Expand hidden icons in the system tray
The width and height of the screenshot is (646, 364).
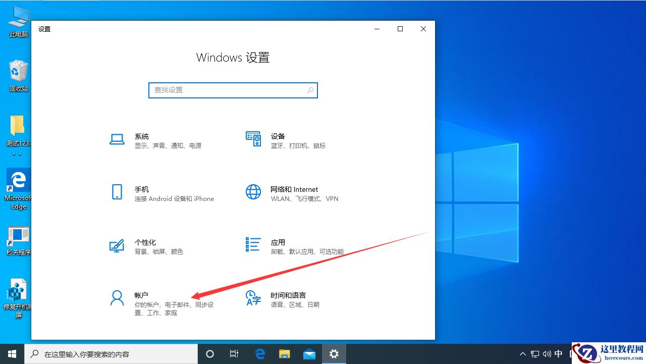[x=522, y=354]
